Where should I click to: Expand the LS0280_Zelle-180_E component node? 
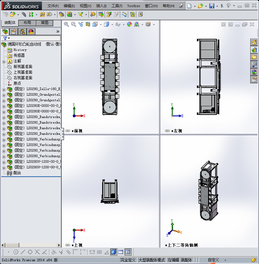pyautogui.click(x=4, y=90)
